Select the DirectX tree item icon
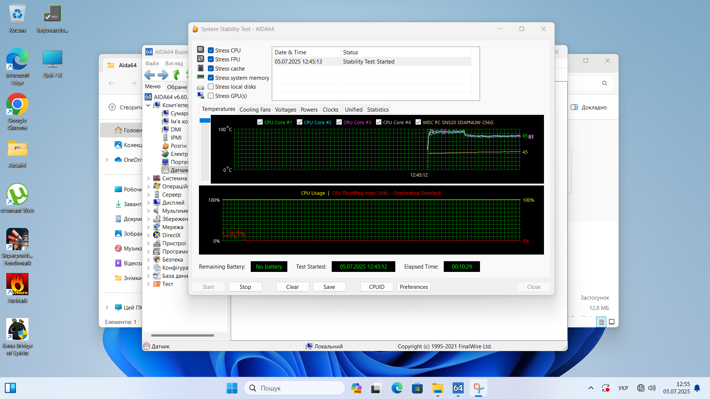710x399 pixels. tap(157, 235)
